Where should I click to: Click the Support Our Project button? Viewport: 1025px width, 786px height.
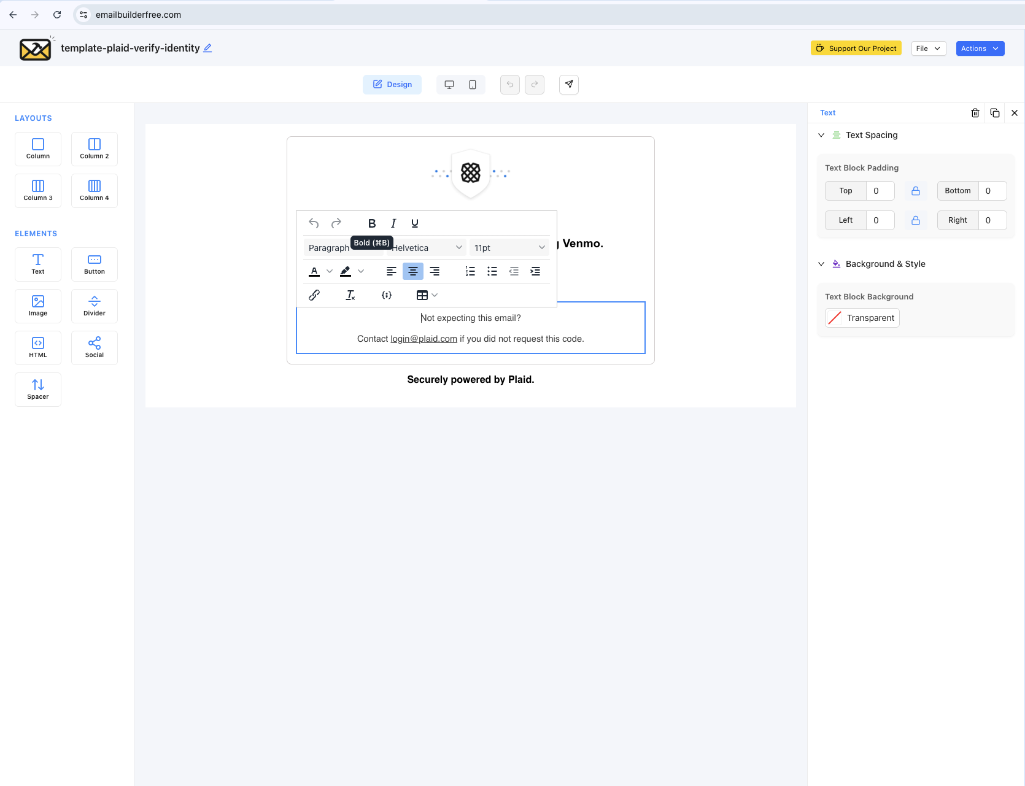tap(856, 48)
